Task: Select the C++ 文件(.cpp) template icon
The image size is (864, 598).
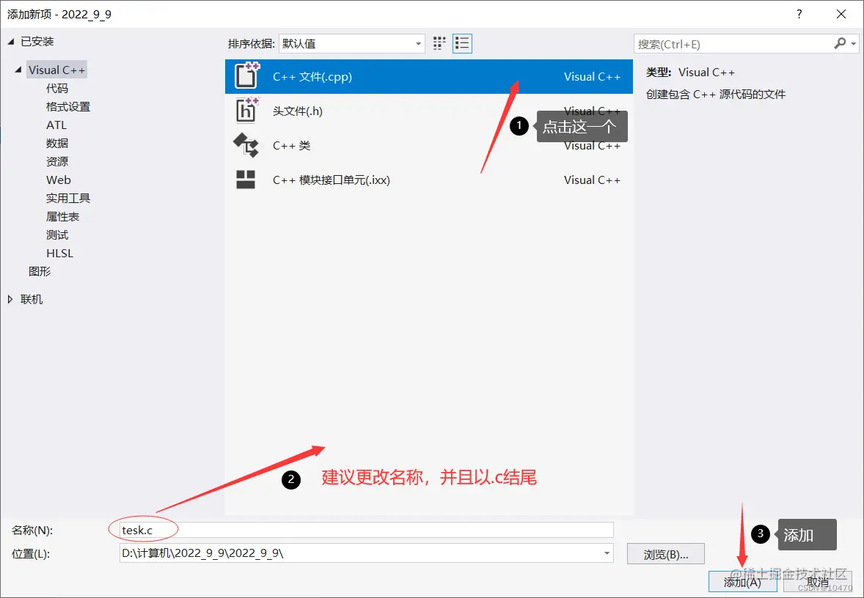Action: coord(246,76)
